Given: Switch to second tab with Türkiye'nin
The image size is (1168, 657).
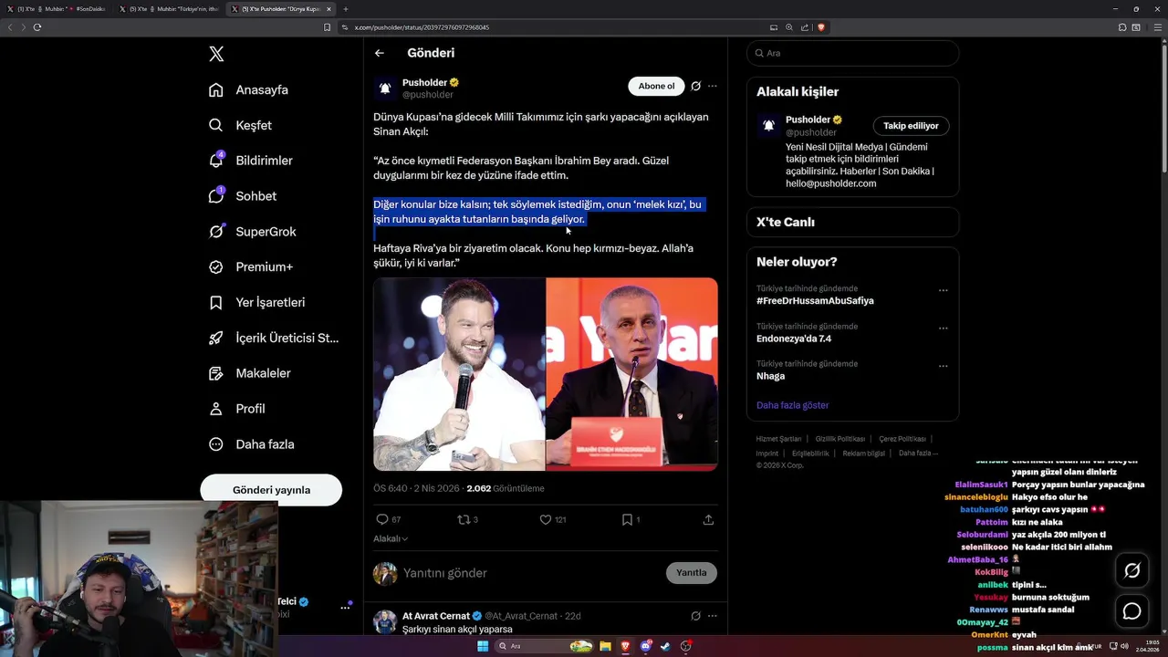Looking at the screenshot, I should (x=169, y=8).
